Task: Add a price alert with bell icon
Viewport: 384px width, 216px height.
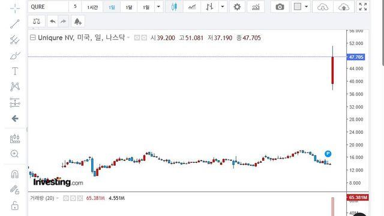Action: point(77,22)
